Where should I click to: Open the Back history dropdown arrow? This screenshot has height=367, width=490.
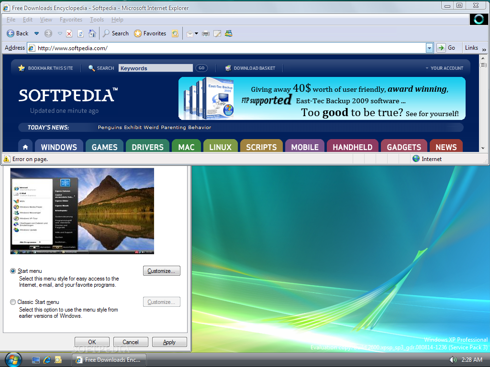(36, 33)
